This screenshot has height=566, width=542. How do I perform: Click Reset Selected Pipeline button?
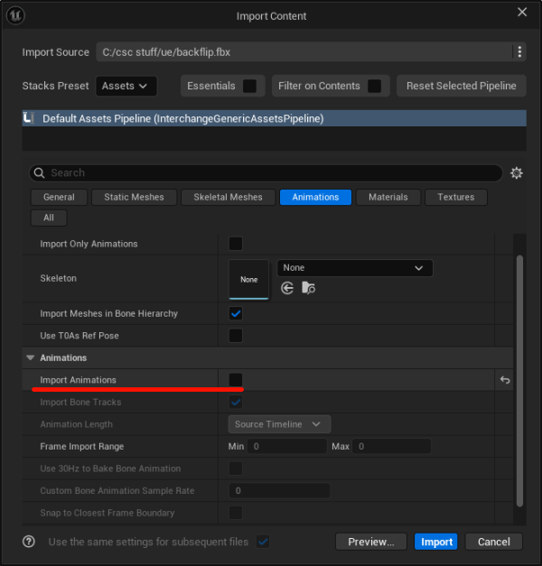(x=461, y=86)
